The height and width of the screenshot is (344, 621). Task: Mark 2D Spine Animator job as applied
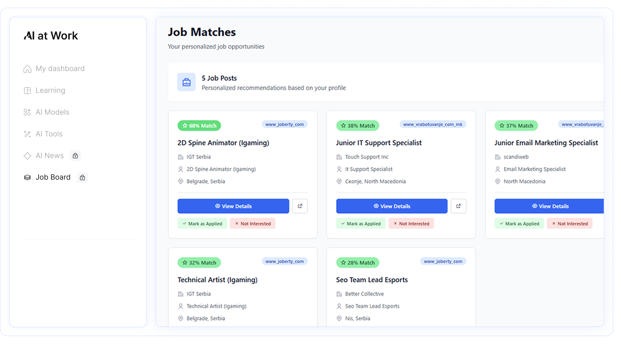point(202,223)
